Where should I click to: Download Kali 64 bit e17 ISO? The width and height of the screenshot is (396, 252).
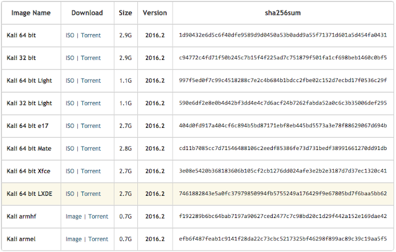[x=70, y=126]
